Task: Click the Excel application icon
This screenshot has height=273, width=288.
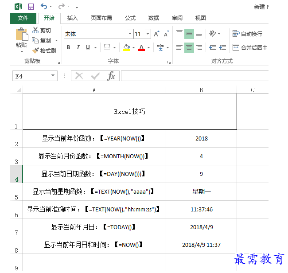Action: pos(18,7)
